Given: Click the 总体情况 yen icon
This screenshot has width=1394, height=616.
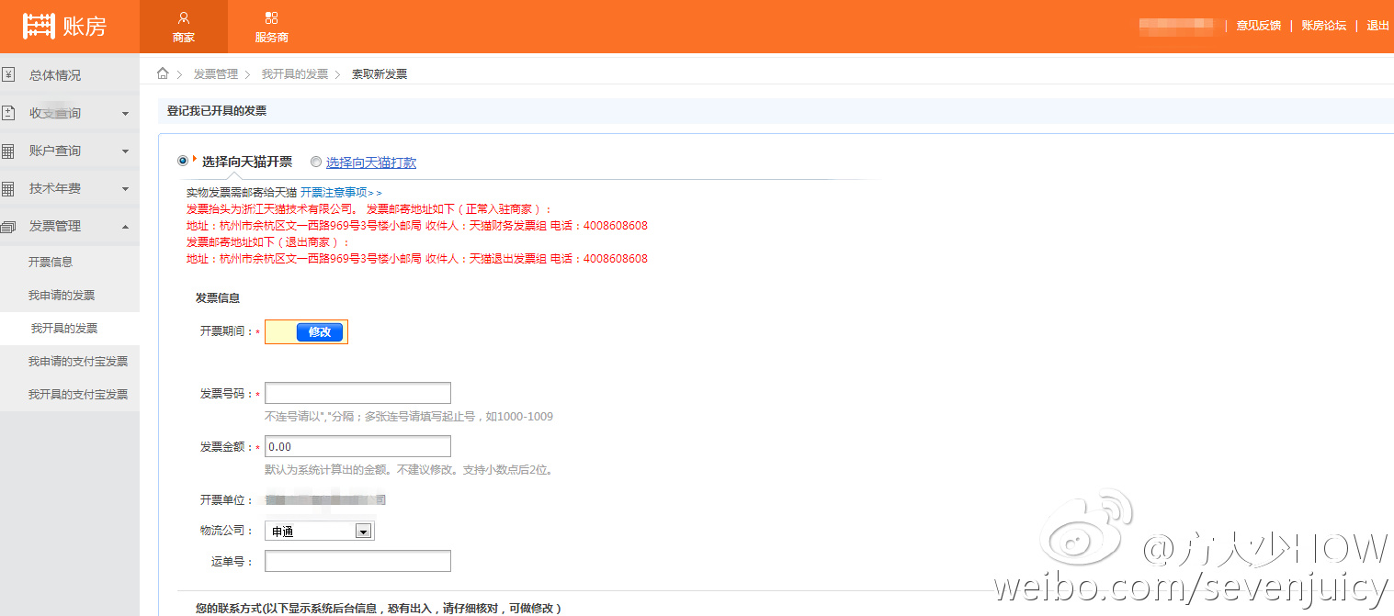Looking at the screenshot, I should (x=8, y=74).
